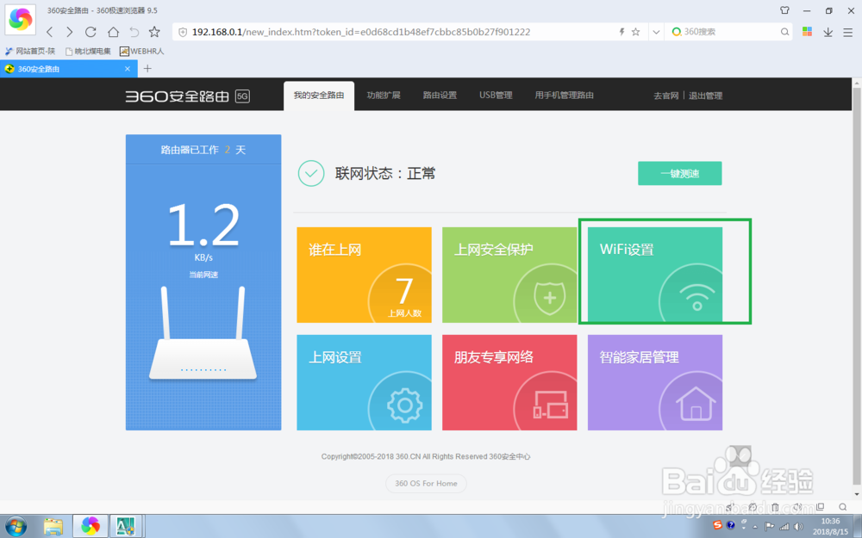Open the USB管理 tab
This screenshot has height=538, width=862.
point(496,96)
